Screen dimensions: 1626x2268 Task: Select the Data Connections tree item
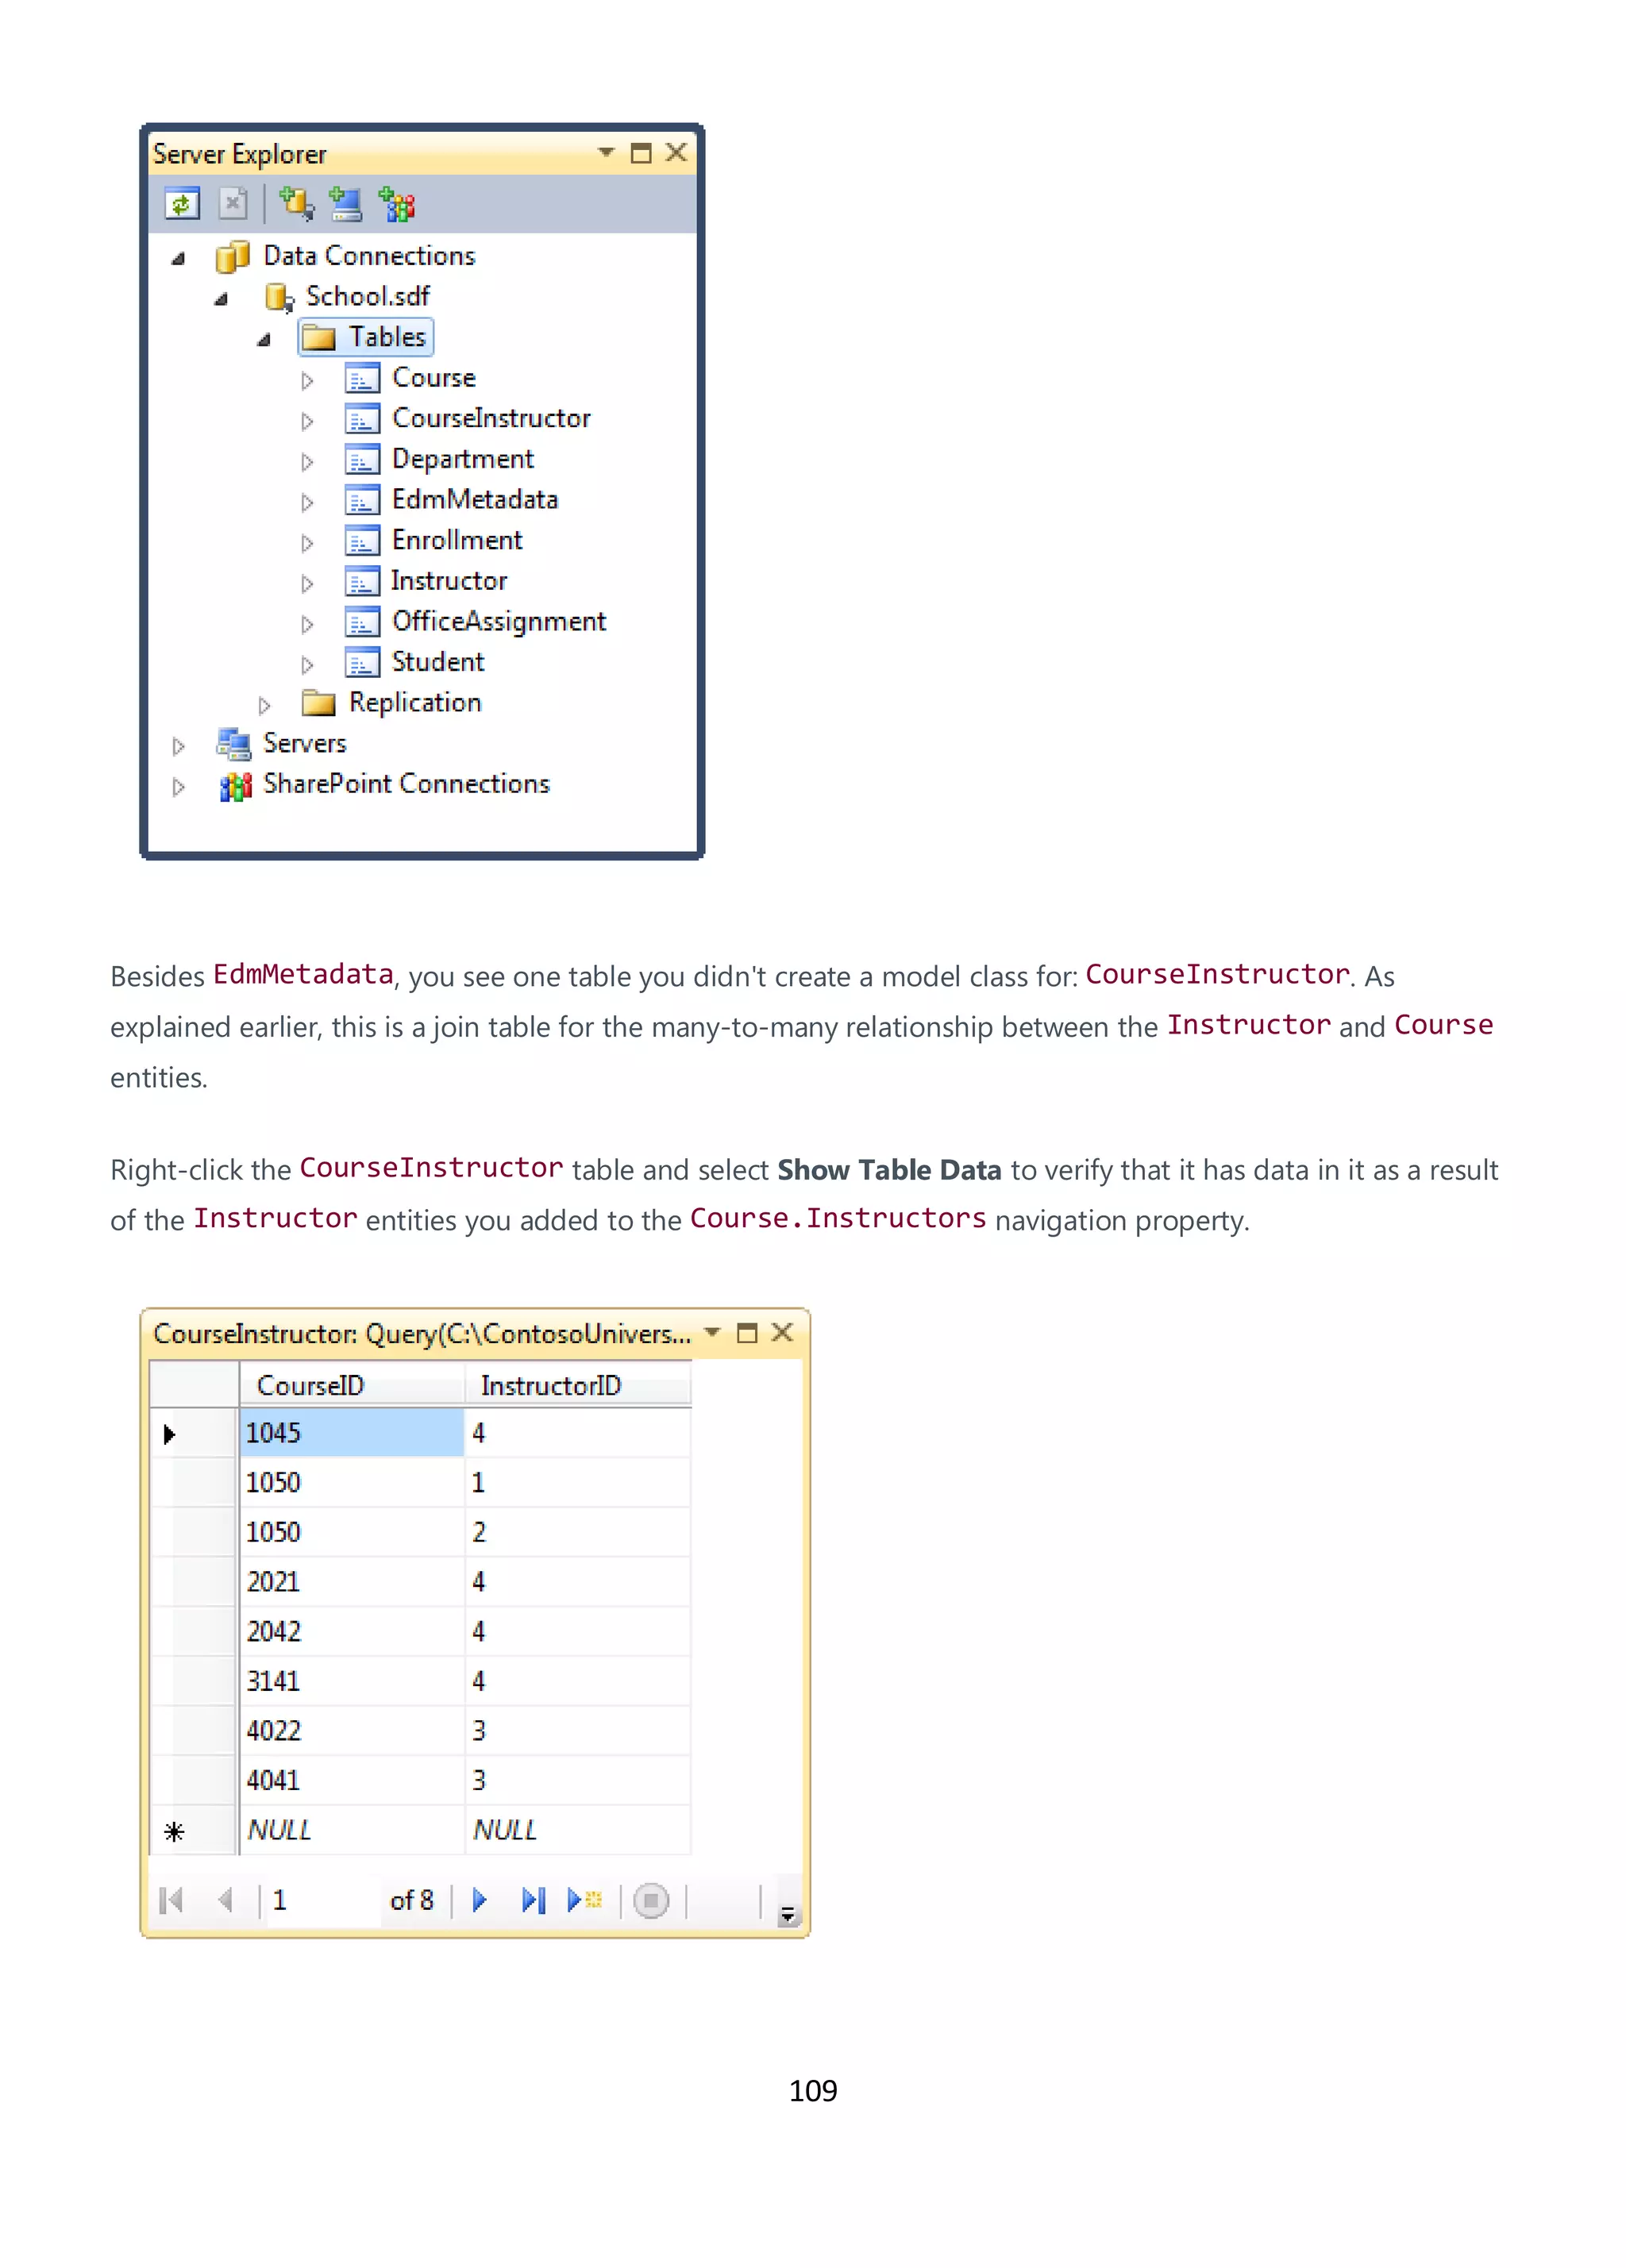tap(369, 256)
